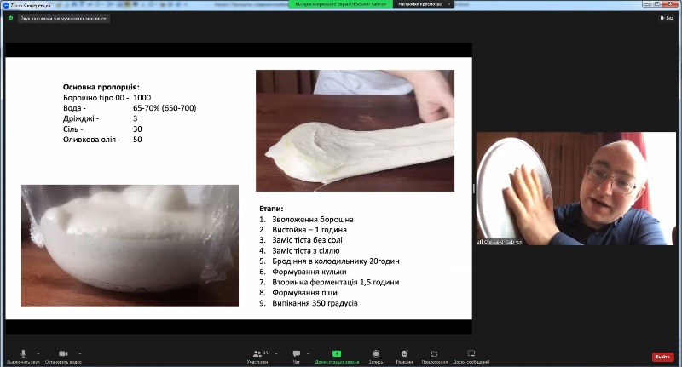Stop video with the camera icon
Screen dimensions: 682x367
tap(63, 357)
